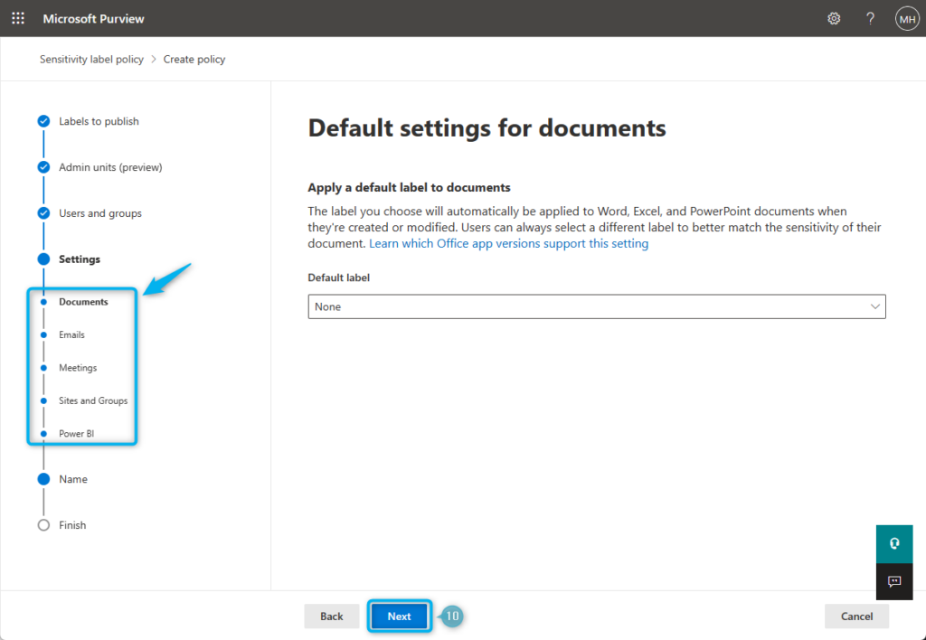Open help via the question mark icon

click(870, 18)
